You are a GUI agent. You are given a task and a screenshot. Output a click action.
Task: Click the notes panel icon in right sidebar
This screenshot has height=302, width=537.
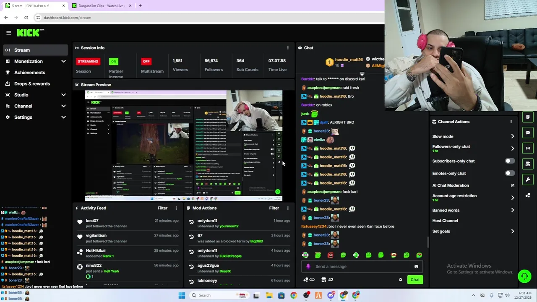point(528,117)
